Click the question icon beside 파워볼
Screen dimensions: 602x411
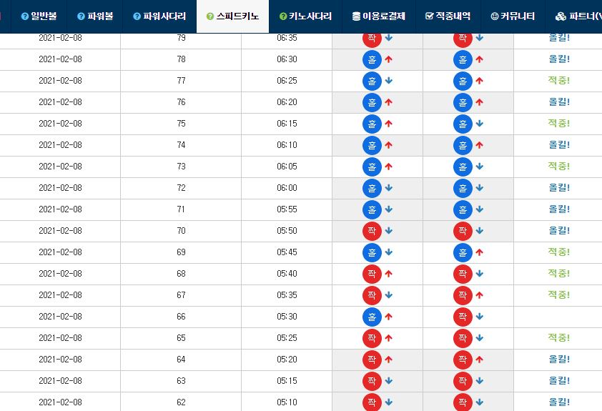pos(81,16)
